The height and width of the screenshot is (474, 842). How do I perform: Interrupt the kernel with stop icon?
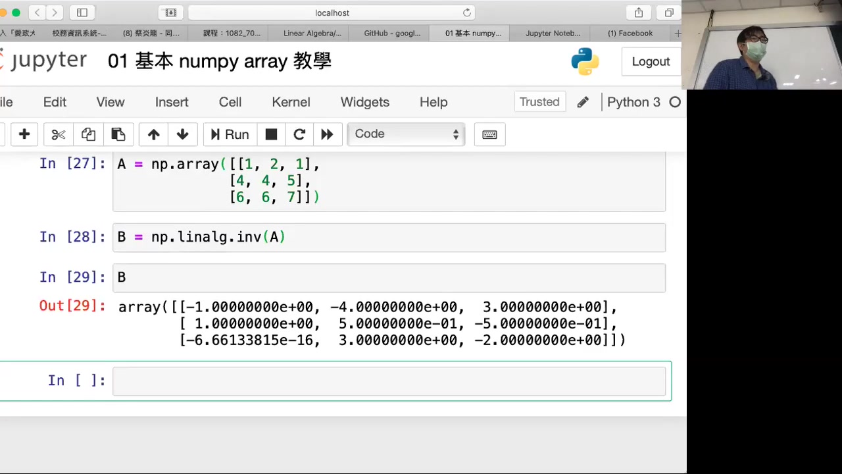click(x=271, y=134)
